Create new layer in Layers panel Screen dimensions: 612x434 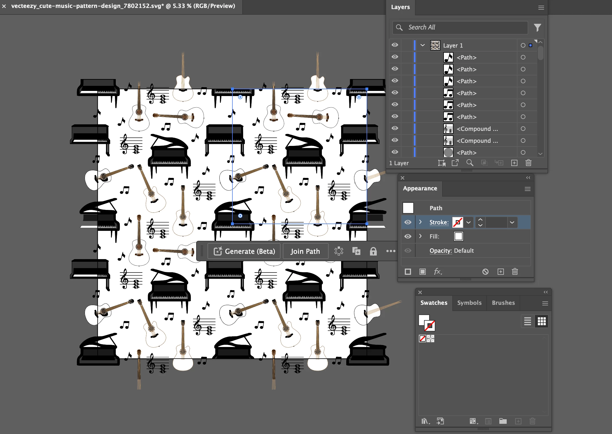(514, 163)
